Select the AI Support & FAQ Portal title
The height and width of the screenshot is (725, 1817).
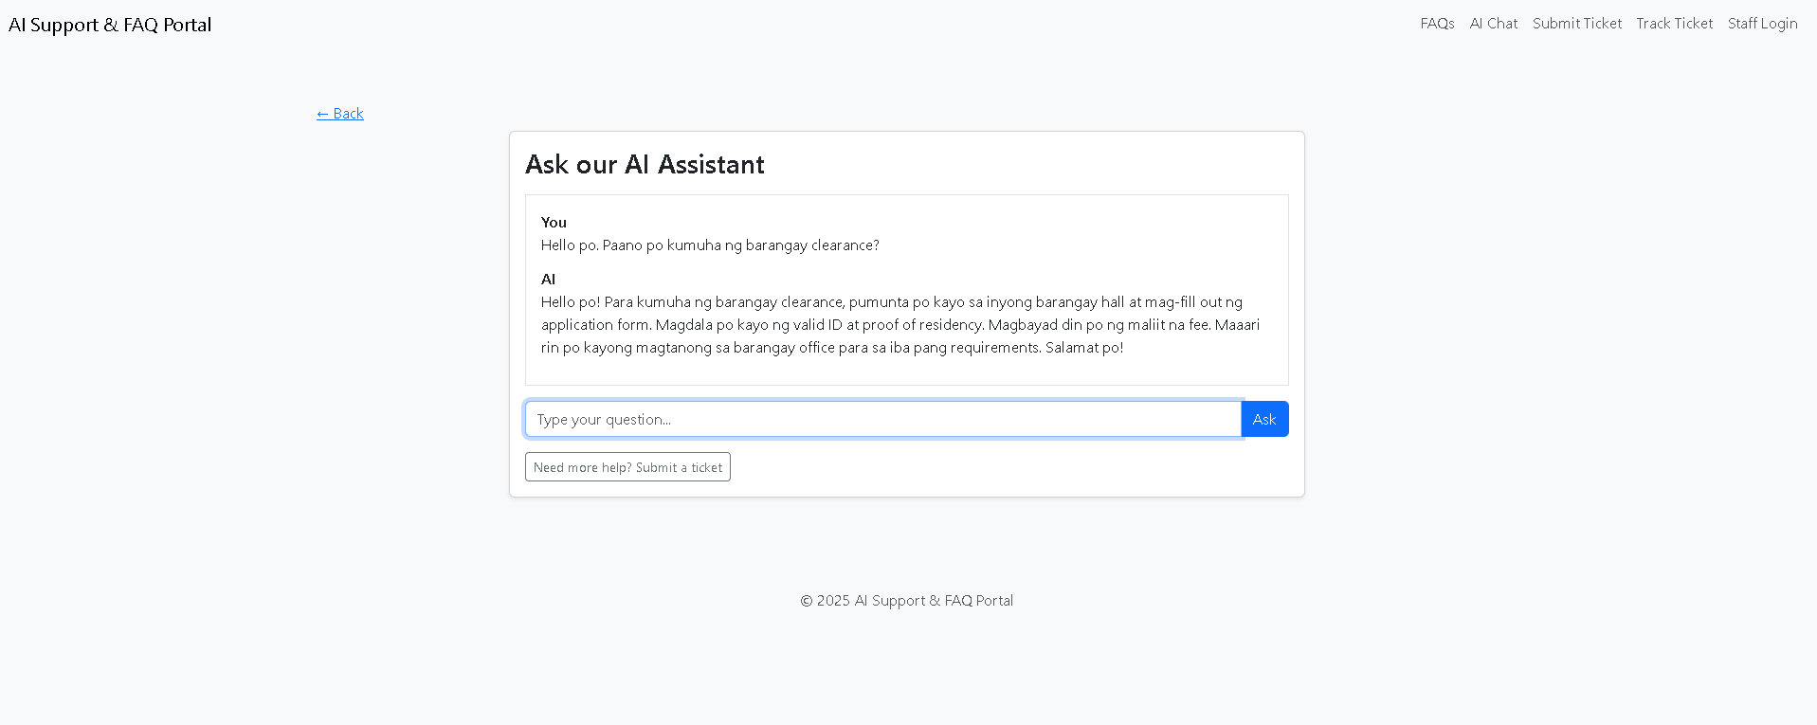pyautogui.click(x=109, y=24)
